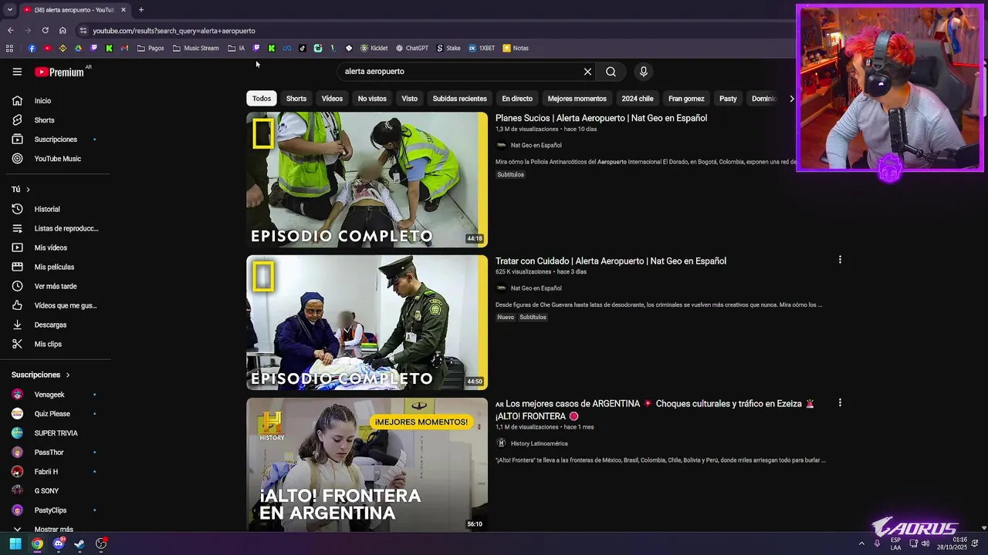Select the 'Pasty' filter chip
This screenshot has width=988, height=555.
pyautogui.click(x=728, y=99)
